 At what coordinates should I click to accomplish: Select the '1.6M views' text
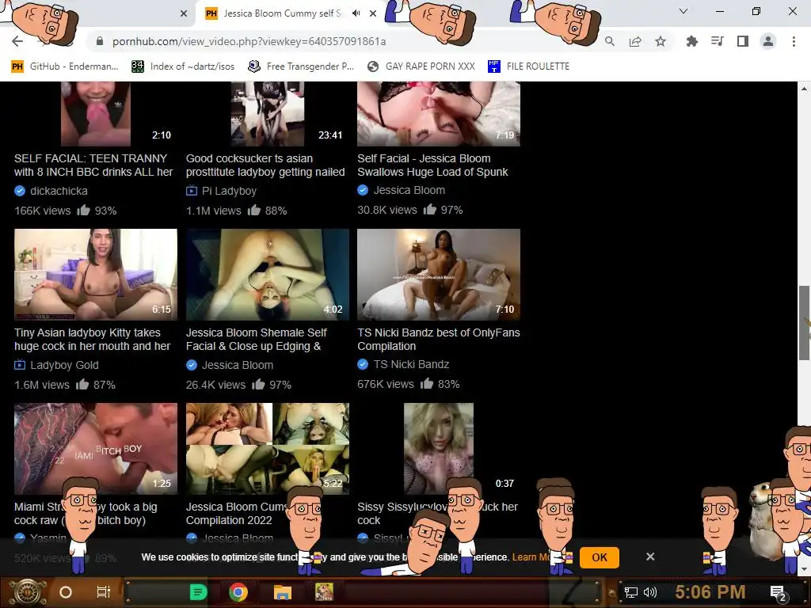pyautogui.click(x=42, y=385)
